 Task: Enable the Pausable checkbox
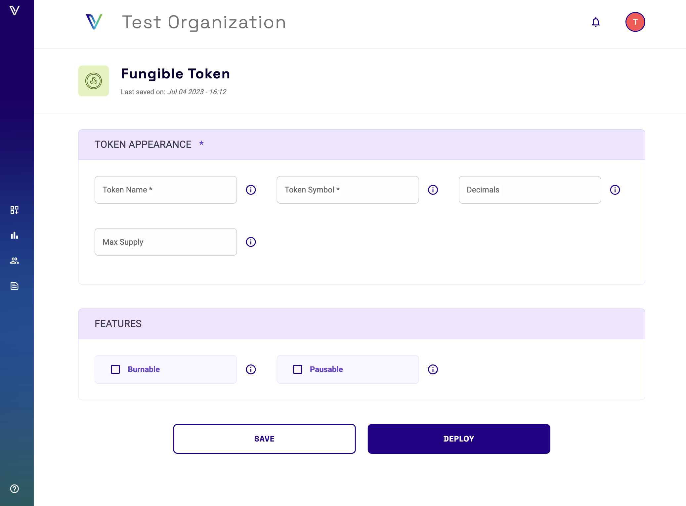[x=297, y=369]
